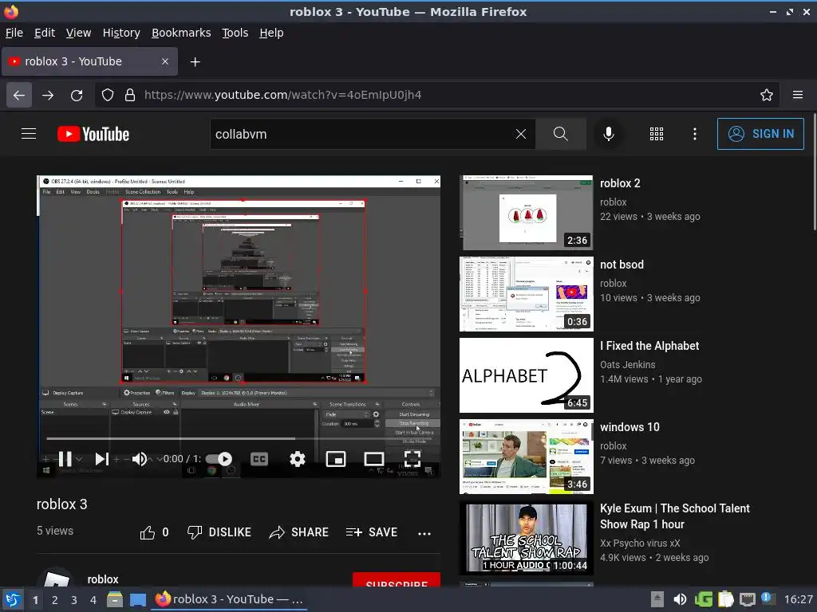Clear the search query with the X

[x=520, y=134]
